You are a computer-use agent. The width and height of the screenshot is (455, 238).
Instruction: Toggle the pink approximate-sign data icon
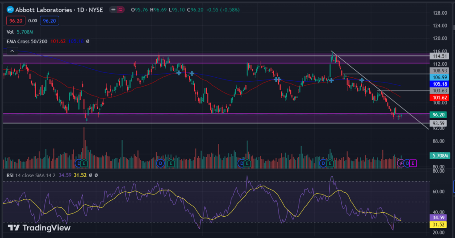pos(120,10)
